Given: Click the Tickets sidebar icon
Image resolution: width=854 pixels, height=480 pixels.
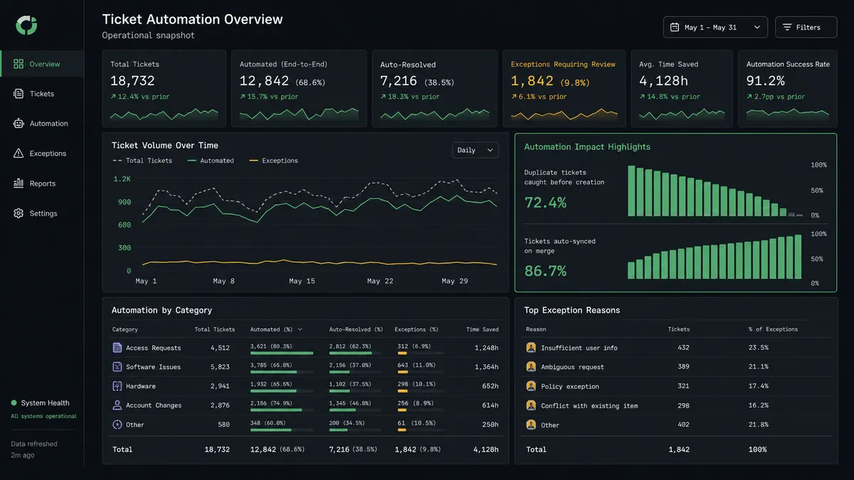Looking at the screenshot, I should click(x=19, y=94).
